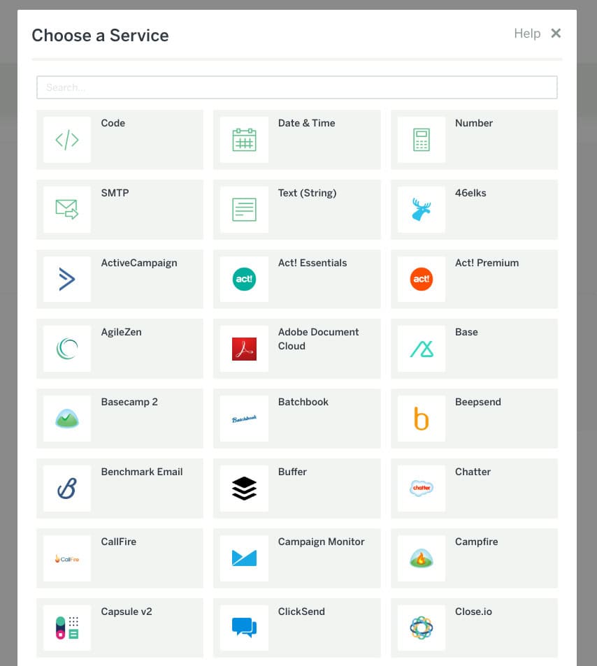
Task: Click the "Close.io" label text
Action: pyautogui.click(x=474, y=611)
